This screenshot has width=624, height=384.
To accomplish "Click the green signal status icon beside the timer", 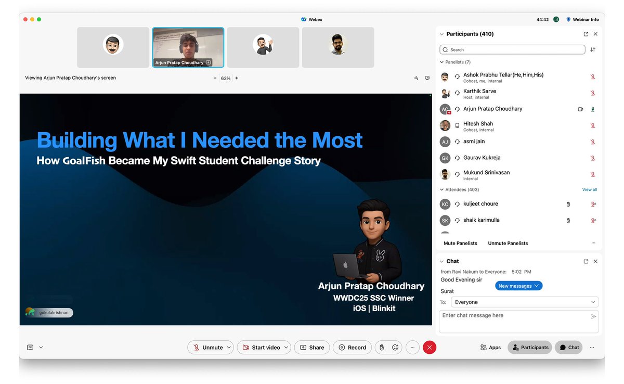I will 556,19.
